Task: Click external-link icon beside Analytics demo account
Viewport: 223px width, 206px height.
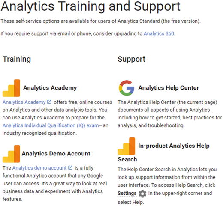Action: point(70,167)
